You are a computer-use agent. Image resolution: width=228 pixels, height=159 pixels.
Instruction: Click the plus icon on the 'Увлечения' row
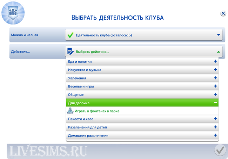pos(215,78)
